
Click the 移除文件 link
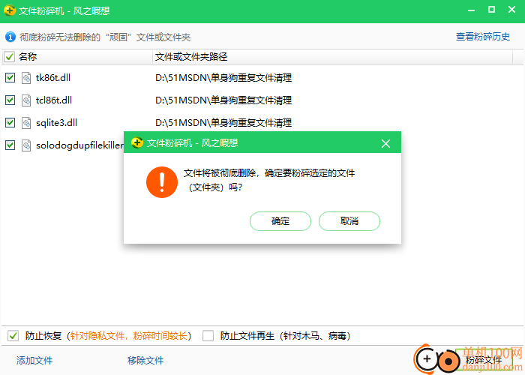point(145,361)
